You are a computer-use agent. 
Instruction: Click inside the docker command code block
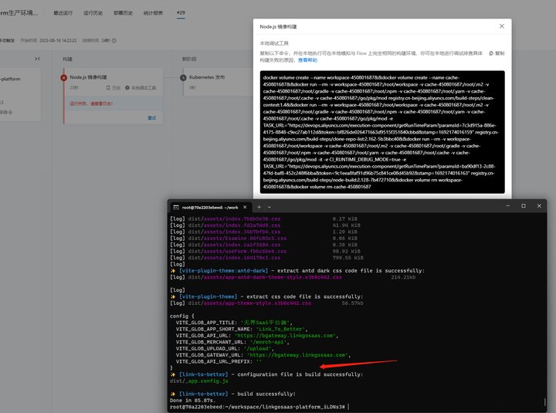click(x=382, y=132)
